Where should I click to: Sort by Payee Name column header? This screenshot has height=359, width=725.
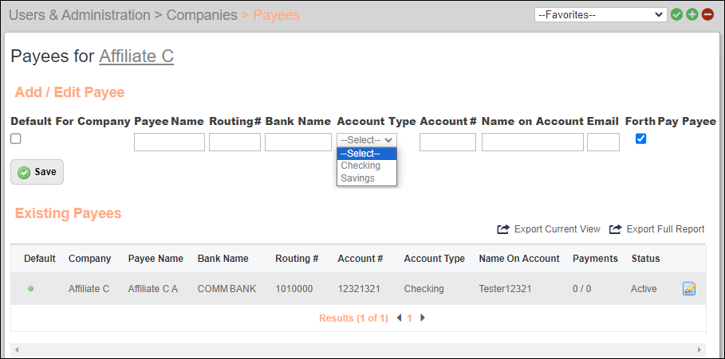point(156,259)
